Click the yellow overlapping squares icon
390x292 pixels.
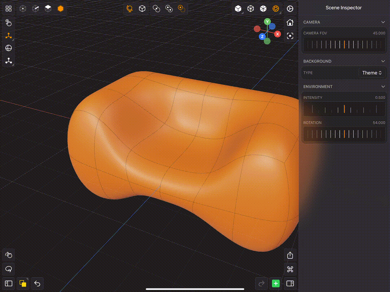coord(23,283)
